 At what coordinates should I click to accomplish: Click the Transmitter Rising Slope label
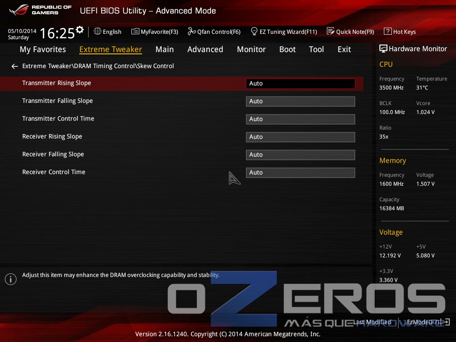click(57, 83)
